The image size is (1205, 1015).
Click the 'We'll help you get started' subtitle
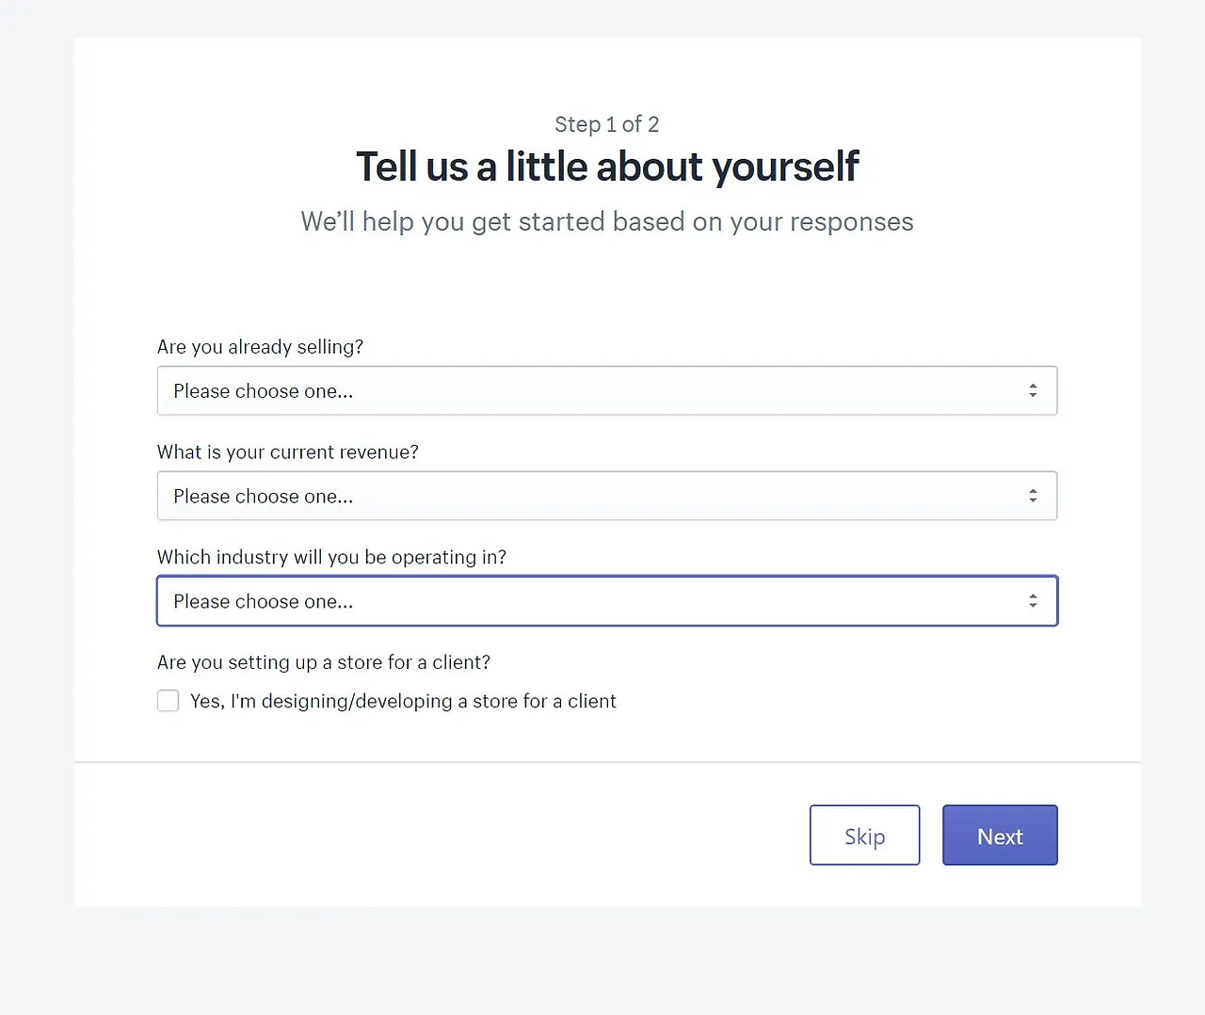[x=607, y=222]
